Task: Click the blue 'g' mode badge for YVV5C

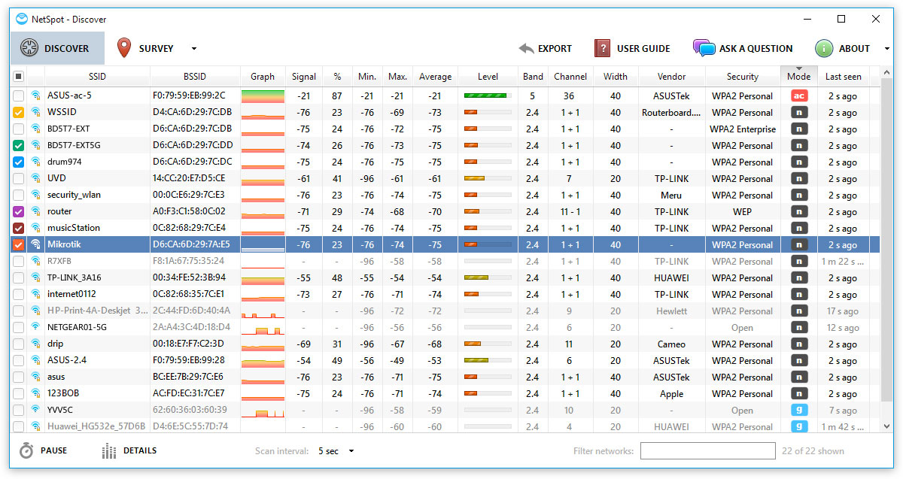Action: pyautogui.click(x=798, y=410)
